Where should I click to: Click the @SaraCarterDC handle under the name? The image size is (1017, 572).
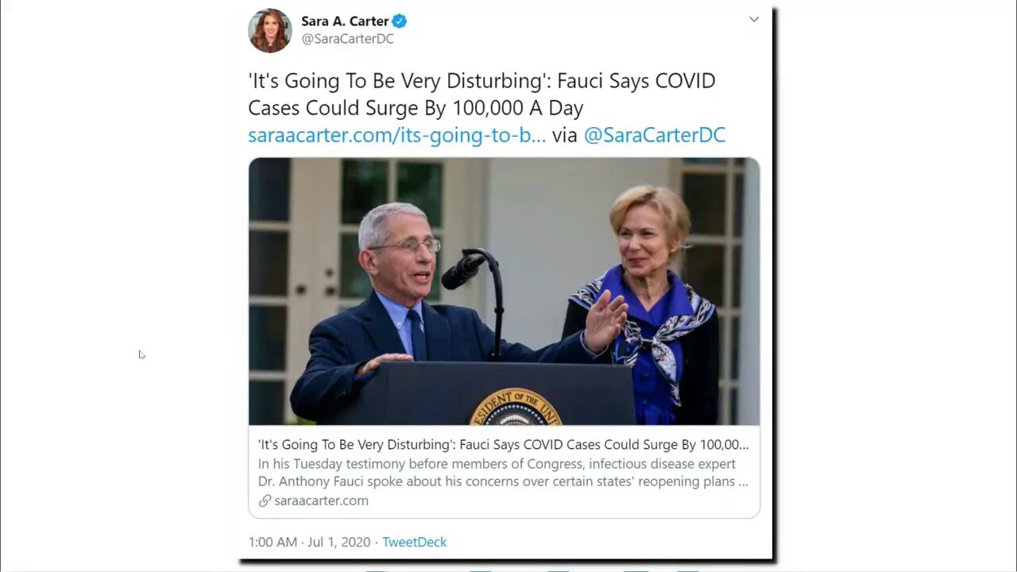point(347,39)
